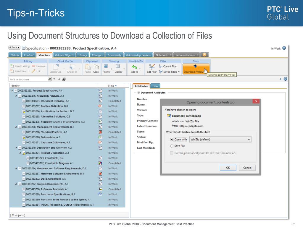The width and height of the screenshot is (303, 227).
Task: Select the Functional Specifications, B.2 row
Action: pyautogui.click(x=67, y=194)
